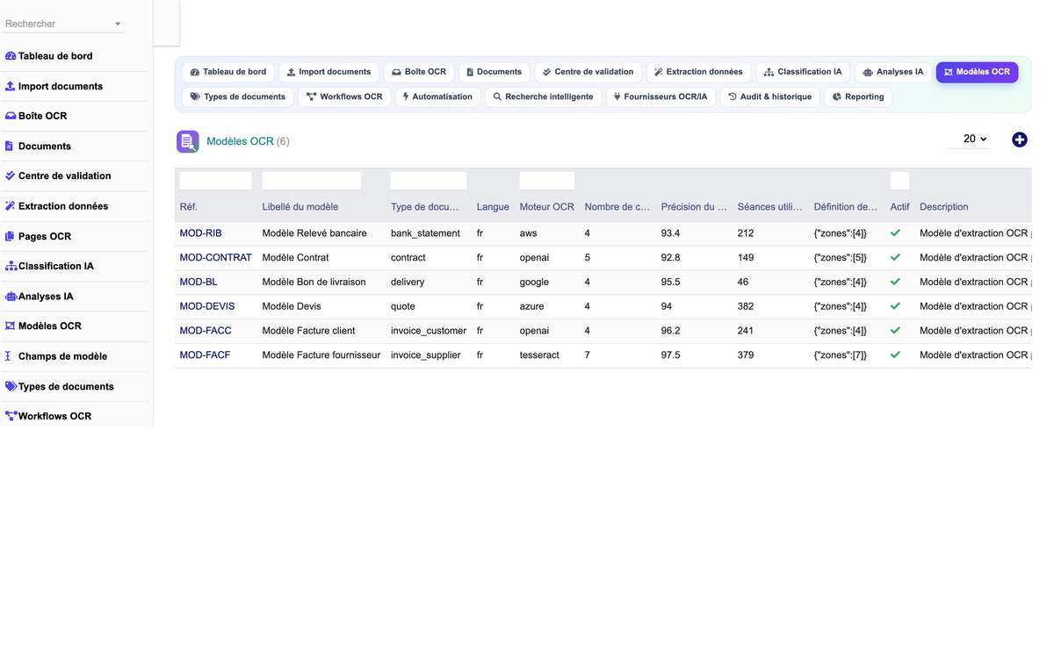Open the MOD-DEVIS model link
The height and width of the screenshot is (652, 1054).
pyautogui.click(x=207, y=306)
